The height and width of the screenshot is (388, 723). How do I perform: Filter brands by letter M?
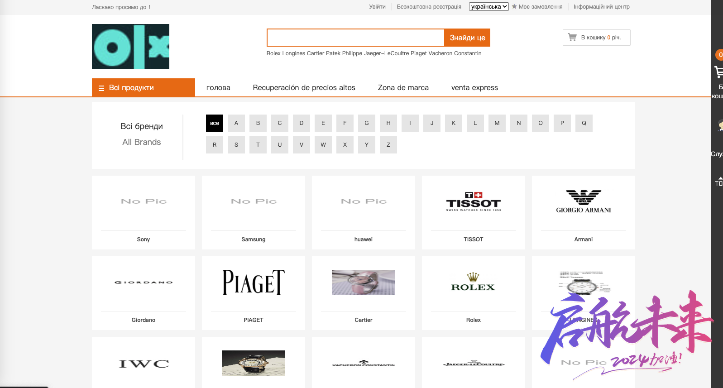coord(497,123)
